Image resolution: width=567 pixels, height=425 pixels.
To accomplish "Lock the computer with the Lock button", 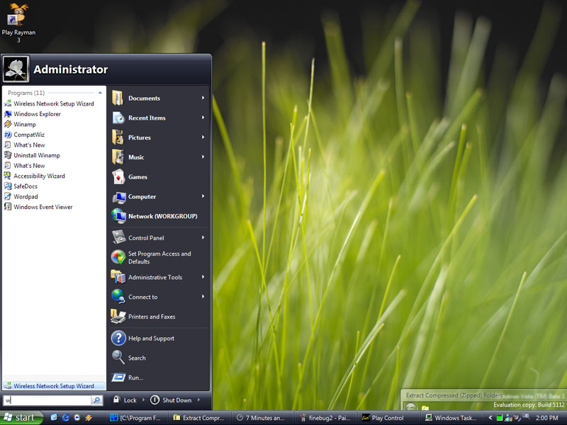I will (x=125, y=400).
